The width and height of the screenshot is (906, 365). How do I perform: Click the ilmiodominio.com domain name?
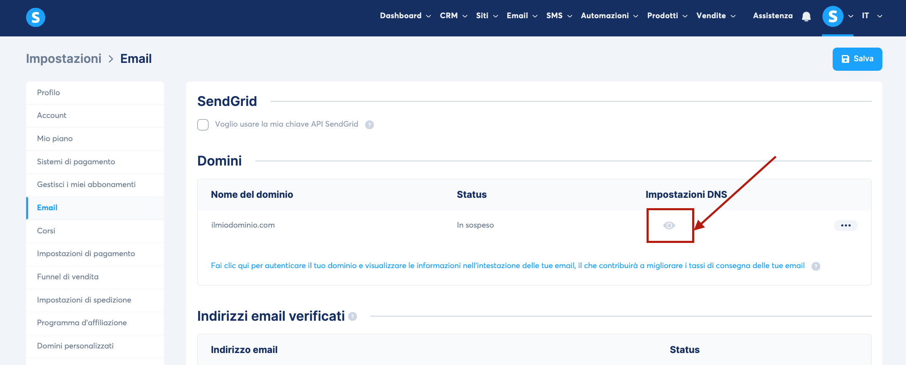(243, 225)
